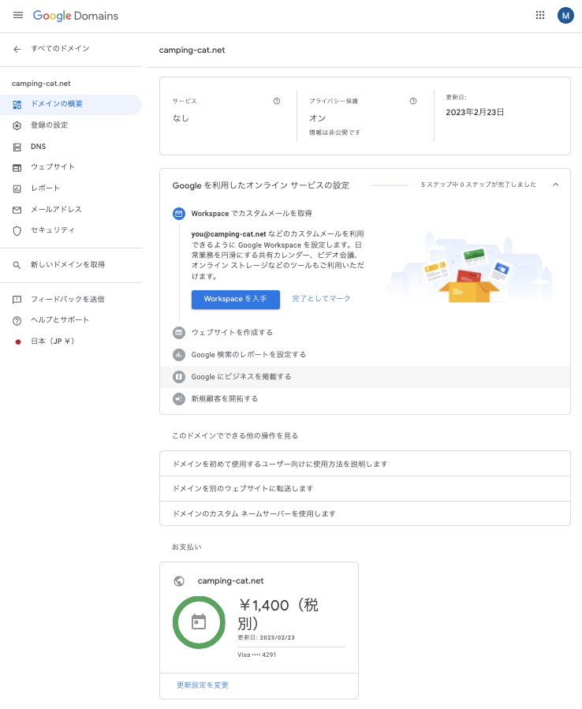Go back to すべてのドメイン
Viewport: 582px width, 709px height.
(60, 48)
